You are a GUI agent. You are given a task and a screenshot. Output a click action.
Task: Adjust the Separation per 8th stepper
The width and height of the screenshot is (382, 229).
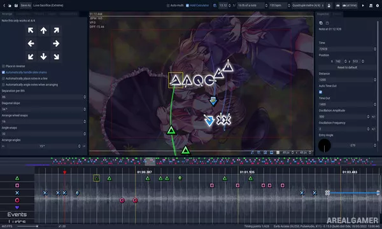pos(85,97)
